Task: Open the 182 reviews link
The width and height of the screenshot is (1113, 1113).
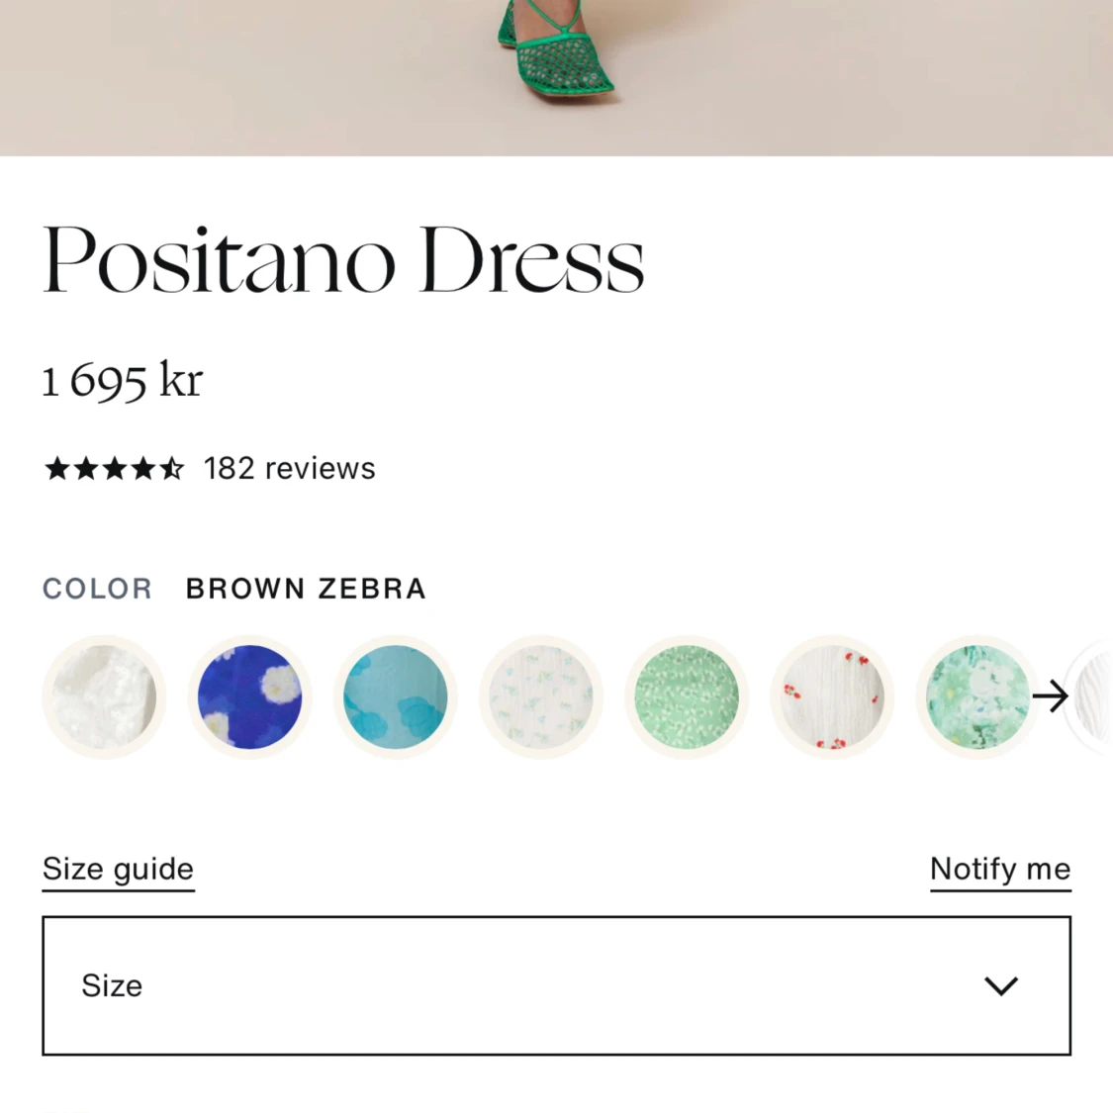Action: coord(289,468)
